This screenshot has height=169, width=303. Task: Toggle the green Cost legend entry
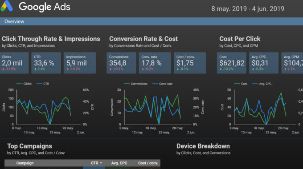[x=241, y=84]
